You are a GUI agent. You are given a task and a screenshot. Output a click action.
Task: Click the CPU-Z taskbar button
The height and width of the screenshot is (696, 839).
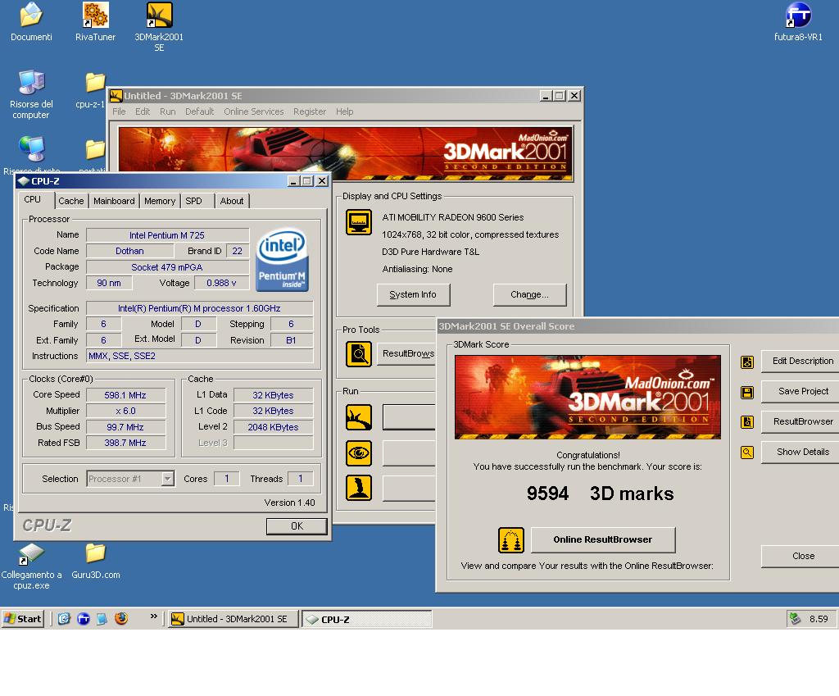coord(366,619)
